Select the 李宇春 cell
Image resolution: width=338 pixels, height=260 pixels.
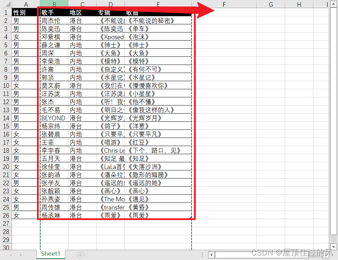point(54,151)
